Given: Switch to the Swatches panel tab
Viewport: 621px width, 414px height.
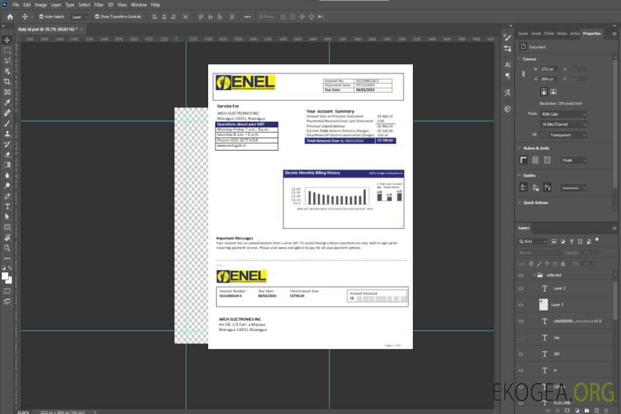Looking at the screenshot, I should click(523, 33).
